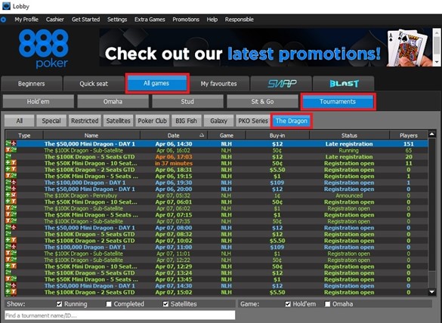Open the Cashier menu

(x=55, y=20)
